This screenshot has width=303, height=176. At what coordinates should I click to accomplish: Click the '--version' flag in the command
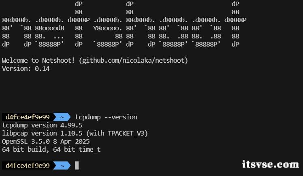coord(121,117)
